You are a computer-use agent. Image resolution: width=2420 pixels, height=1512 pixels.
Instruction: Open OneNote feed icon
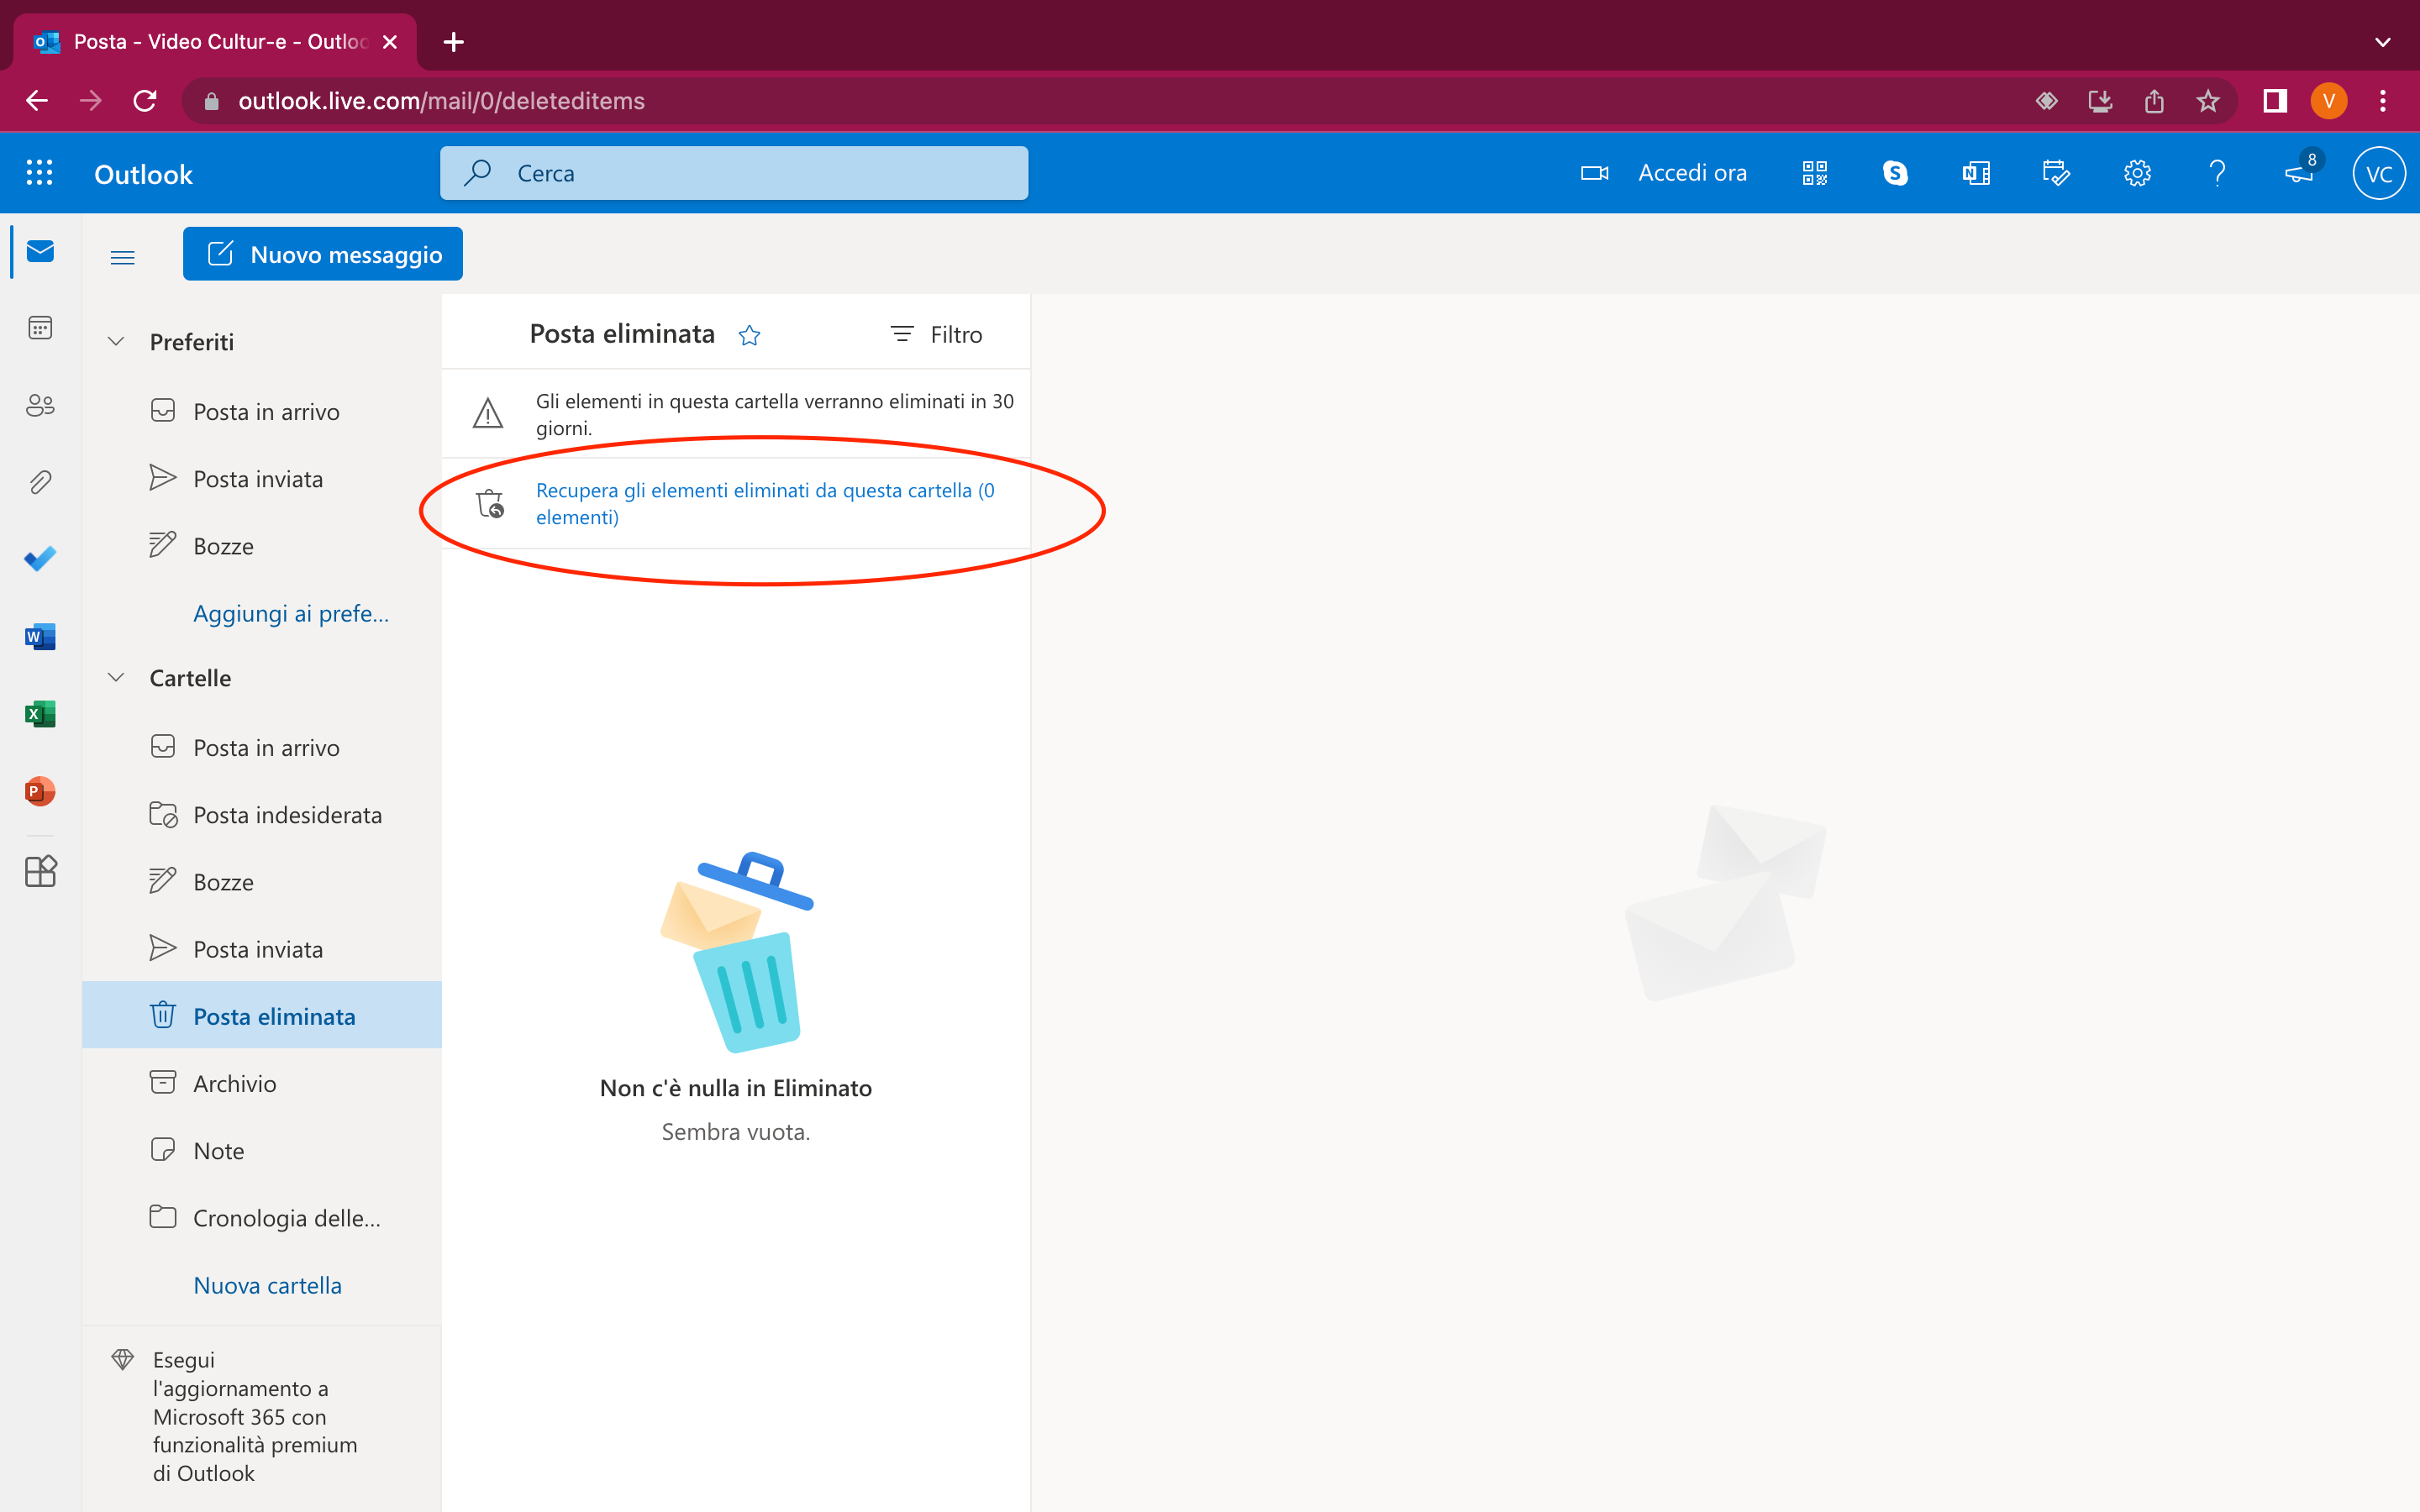pyautogui.click(x=1975, y=172)
